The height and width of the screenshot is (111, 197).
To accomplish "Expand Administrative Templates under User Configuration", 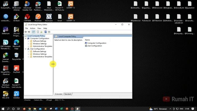I will pos(28,57).
